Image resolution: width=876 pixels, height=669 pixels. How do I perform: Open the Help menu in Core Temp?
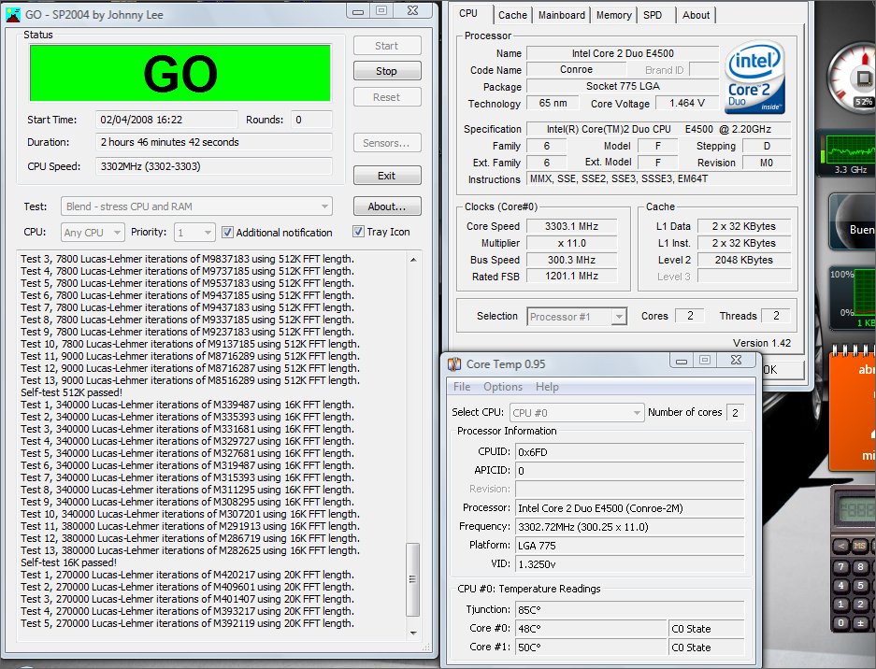click(x=547, y=387)
